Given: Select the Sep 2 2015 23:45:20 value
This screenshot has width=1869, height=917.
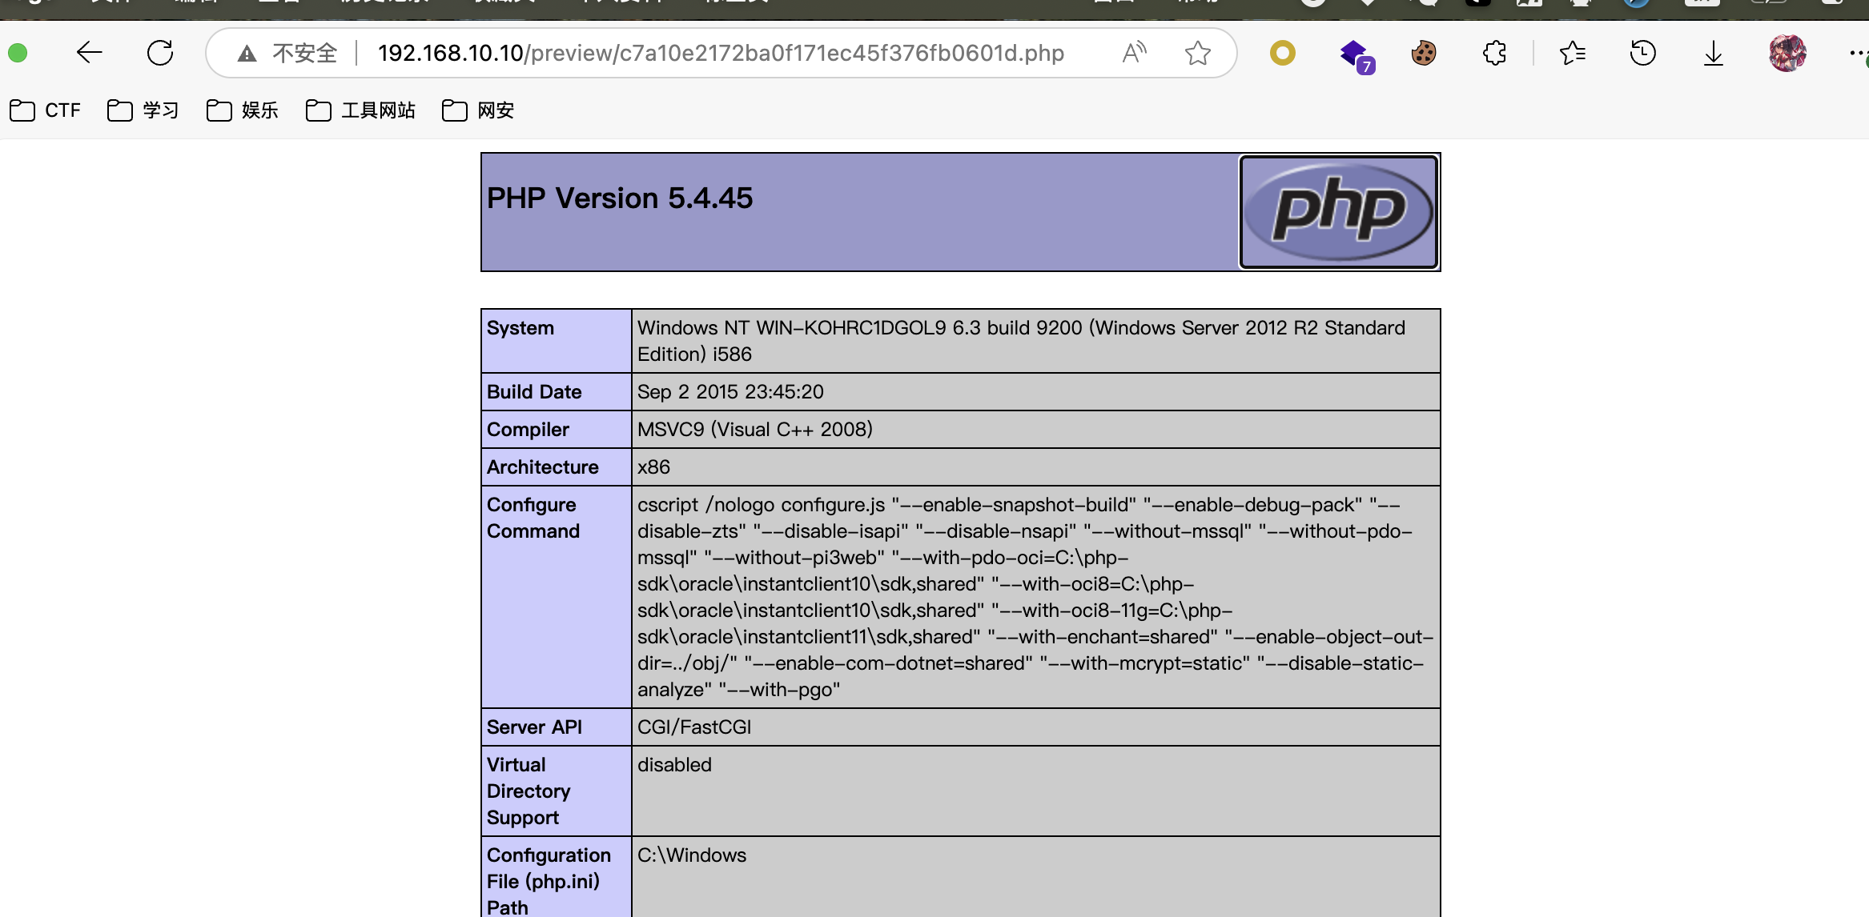Looking at the screenshot, I should 730,392.
